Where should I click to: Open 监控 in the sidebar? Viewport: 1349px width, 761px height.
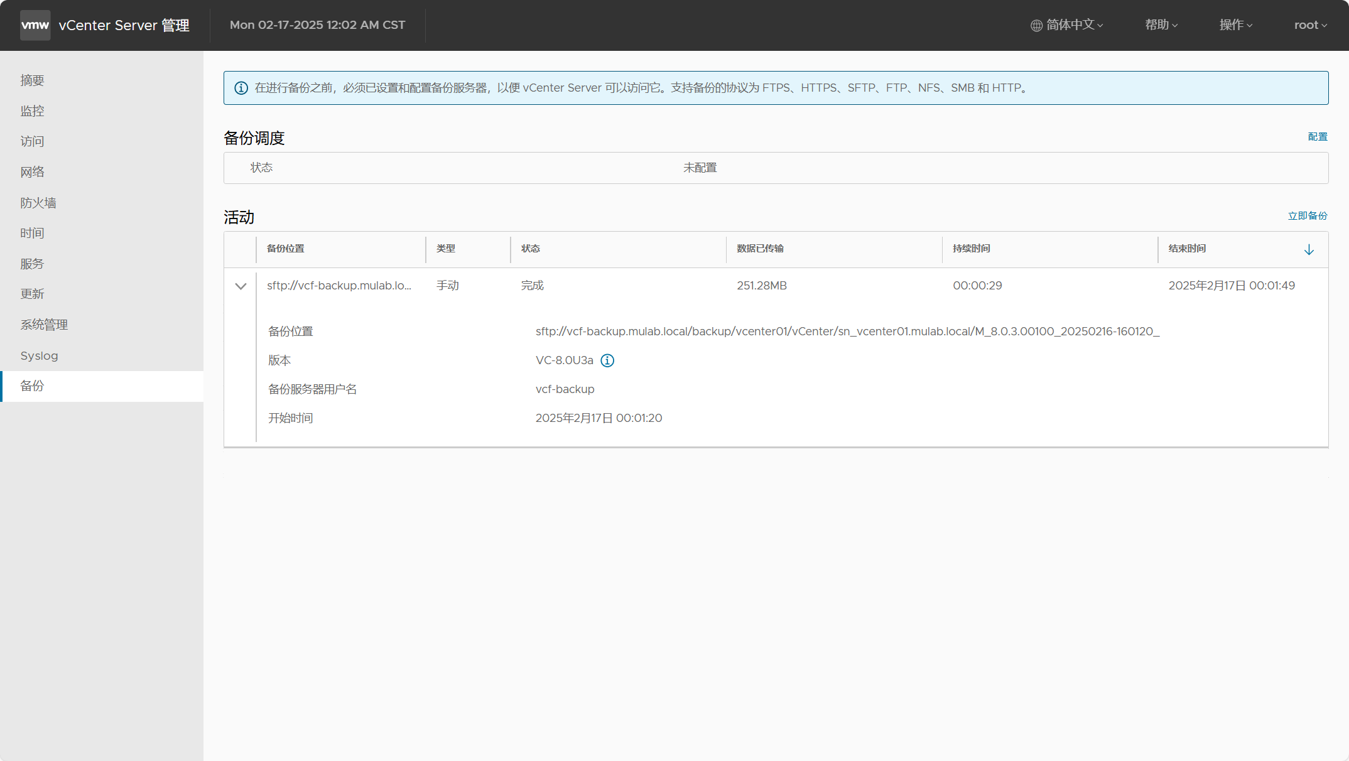[x=32, y=111]
